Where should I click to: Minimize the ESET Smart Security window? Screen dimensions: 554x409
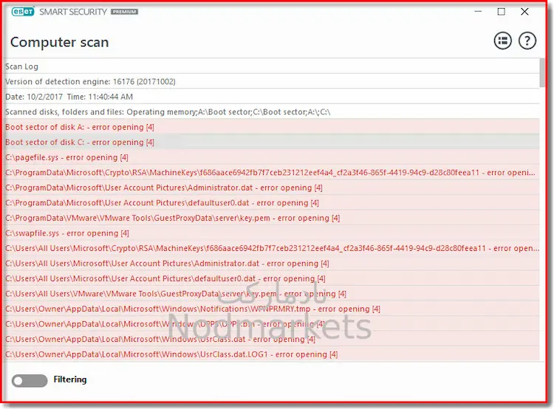478,12
